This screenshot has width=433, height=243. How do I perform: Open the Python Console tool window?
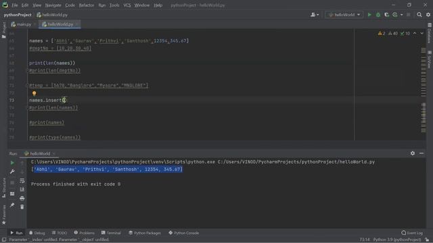point(183,233)
